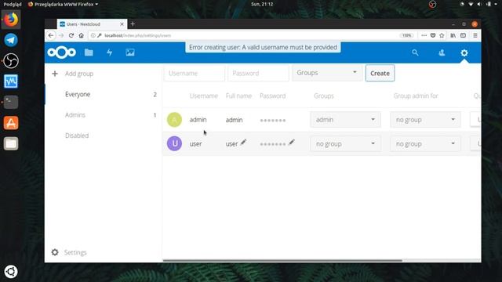This screenshot has height=282, width=502.
Task: Edit user's full name with pencil icon
Action: [243, 142]
